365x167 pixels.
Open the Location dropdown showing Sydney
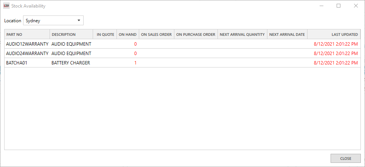pyautogui.click(x=53, y=21)
